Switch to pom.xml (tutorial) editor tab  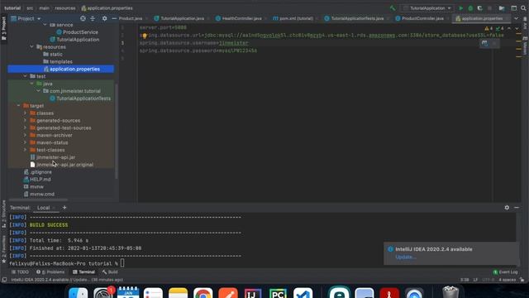(293, 18)
